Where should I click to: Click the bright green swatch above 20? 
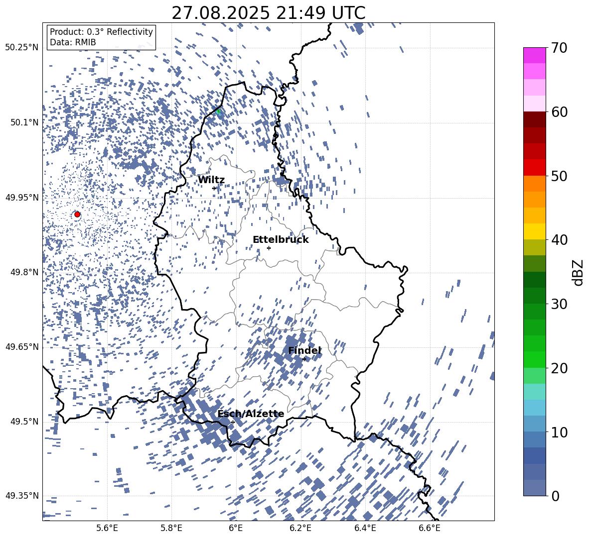pyautogui.click(x=534, y=359)
